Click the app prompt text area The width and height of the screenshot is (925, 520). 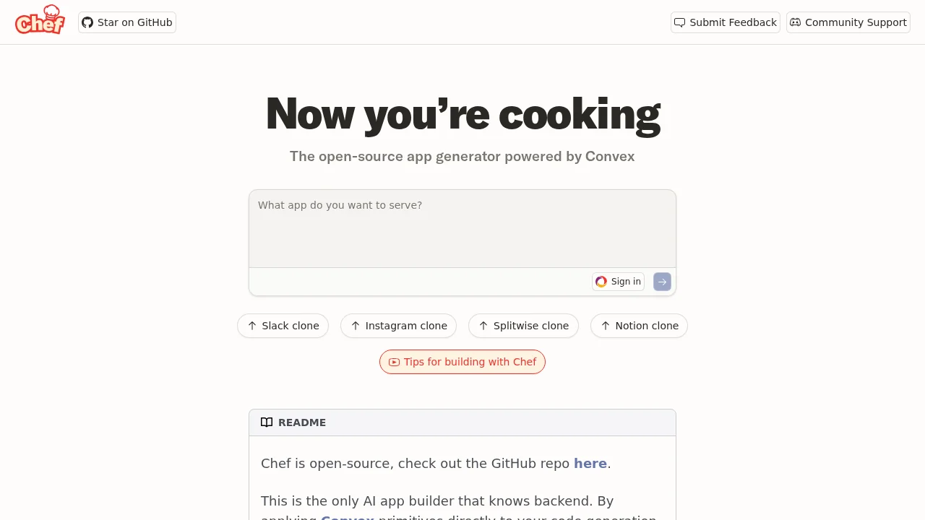point(462,227)
